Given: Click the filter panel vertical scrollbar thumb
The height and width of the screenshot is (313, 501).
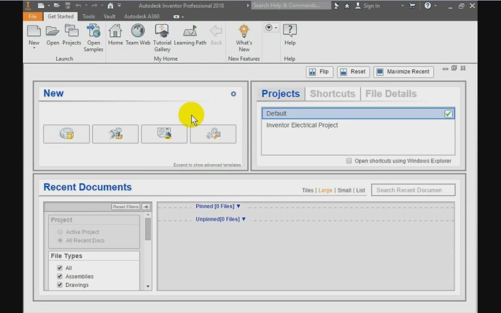Looking at the screenshot, I should (x=148, y=229).
